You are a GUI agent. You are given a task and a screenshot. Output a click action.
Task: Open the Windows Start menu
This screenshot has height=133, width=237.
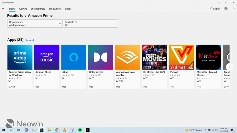tap(4, 130)
